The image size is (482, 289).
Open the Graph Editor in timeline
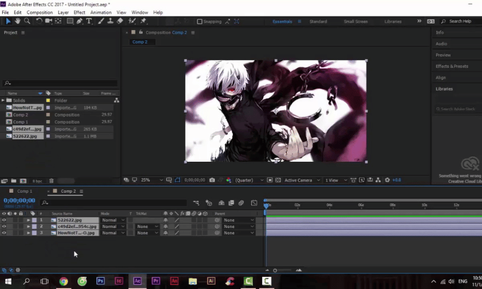(254, 203)
